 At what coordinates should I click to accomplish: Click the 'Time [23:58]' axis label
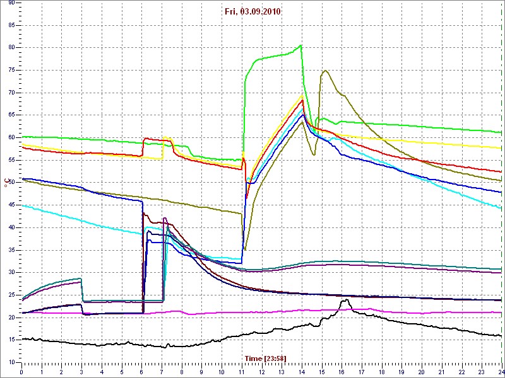[x=266, y=358]
